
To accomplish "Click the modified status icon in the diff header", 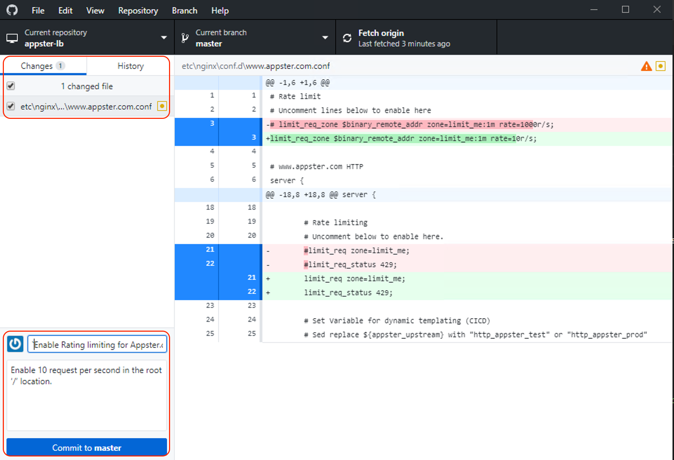I will pyautogui.click(x=661, y=66).
